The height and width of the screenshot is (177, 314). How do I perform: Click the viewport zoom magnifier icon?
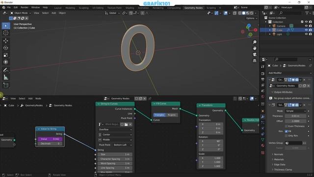tap(255, 42)
